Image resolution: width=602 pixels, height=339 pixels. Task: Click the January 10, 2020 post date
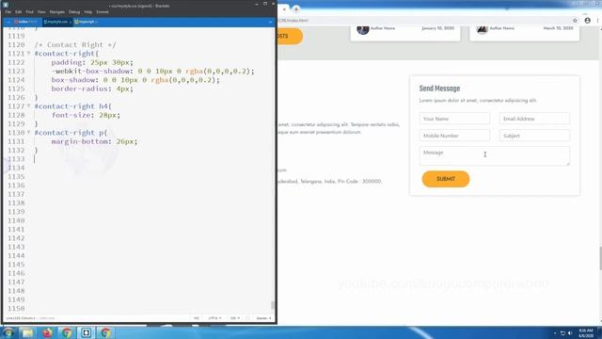[x=437, y=28]
